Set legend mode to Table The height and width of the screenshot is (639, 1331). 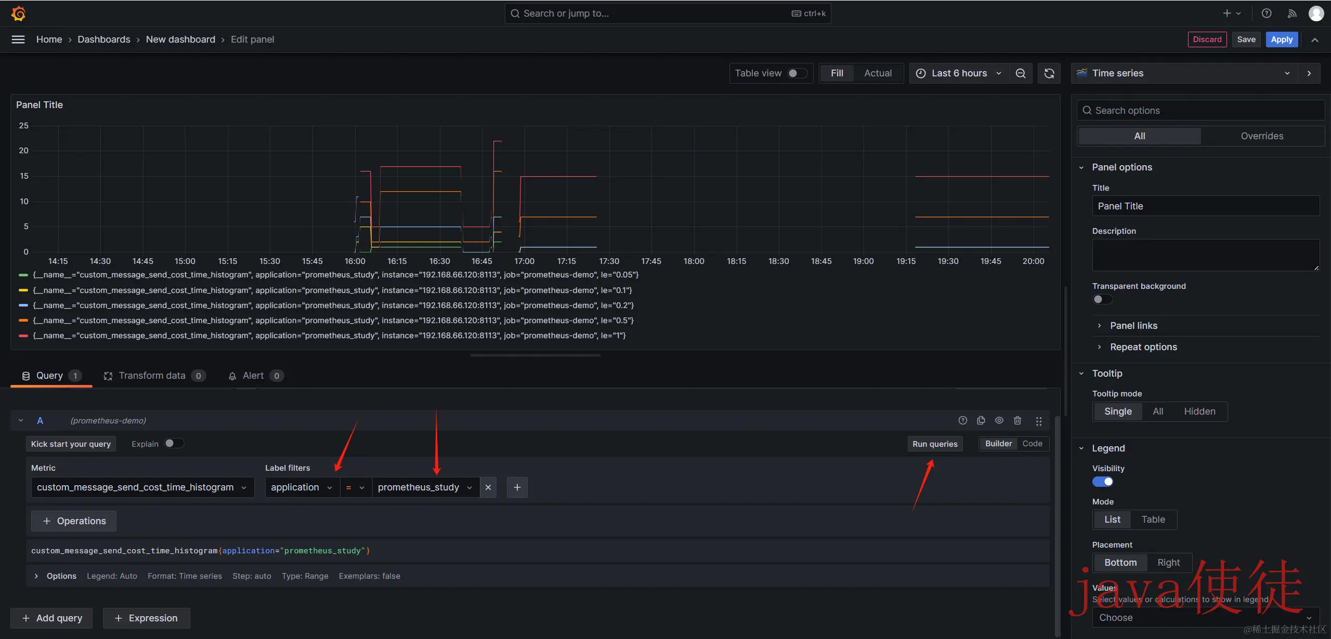(1153, 520)
